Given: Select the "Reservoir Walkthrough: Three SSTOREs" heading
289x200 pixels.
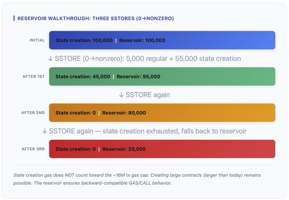Looking at the screenshot, I should pos(95,18).
